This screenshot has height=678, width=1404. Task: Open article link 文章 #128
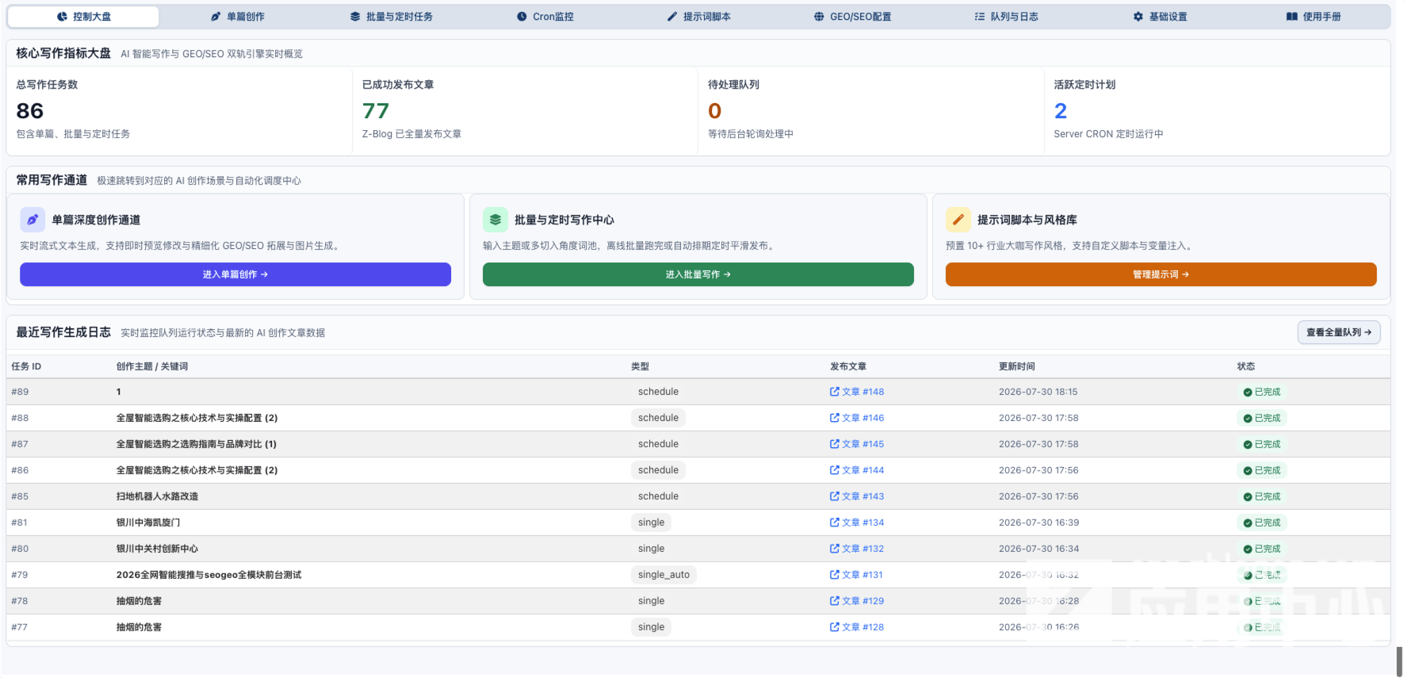857,627
